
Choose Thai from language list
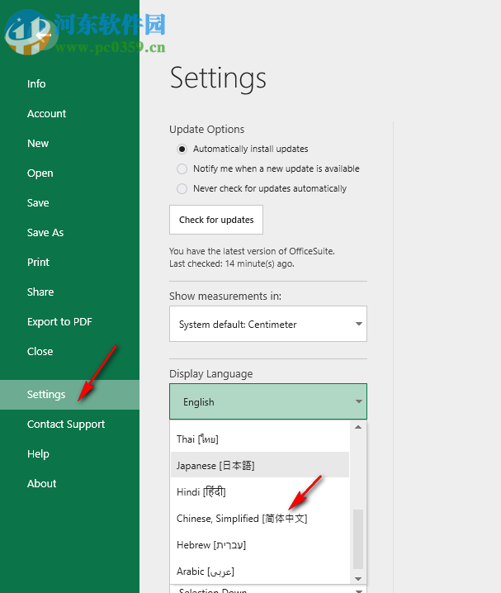260,439
